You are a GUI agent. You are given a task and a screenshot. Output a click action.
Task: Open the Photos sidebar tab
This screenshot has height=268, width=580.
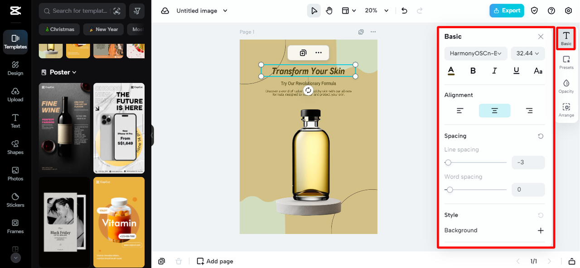(15, 174)
